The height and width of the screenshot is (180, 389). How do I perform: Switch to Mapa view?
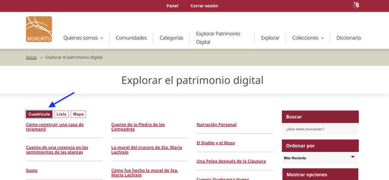pyautogui.click(x=78, y=114)
